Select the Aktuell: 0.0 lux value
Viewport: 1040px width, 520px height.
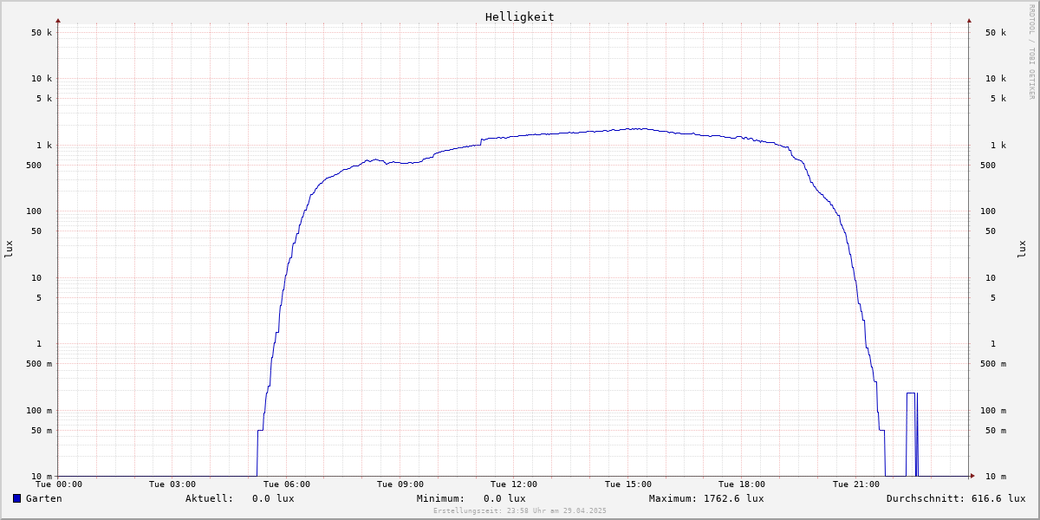pos(240,498)
